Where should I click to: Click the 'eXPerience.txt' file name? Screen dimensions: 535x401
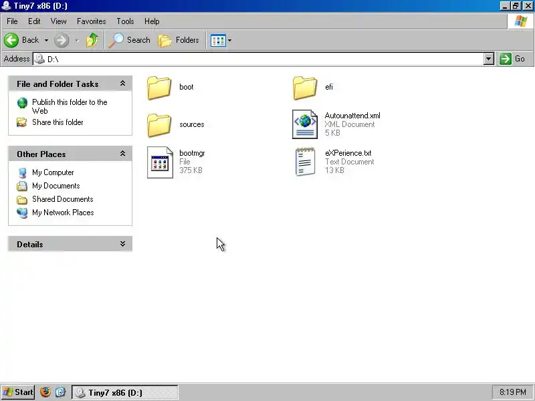[348, 153]
